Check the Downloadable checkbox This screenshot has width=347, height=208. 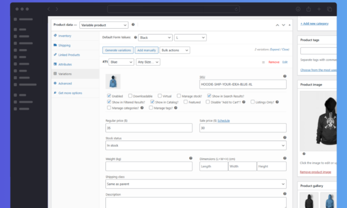click(130, 96)
